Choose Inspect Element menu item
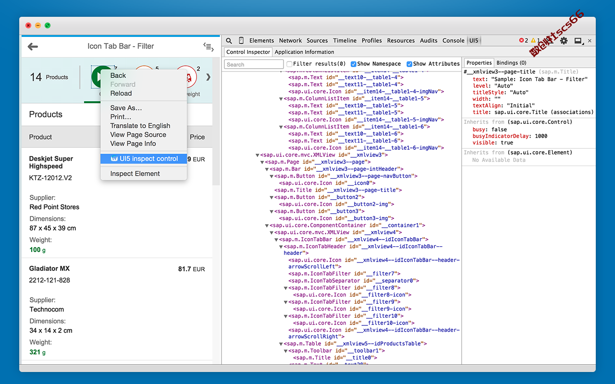The image size is (615, 384). tap(144, 174)
